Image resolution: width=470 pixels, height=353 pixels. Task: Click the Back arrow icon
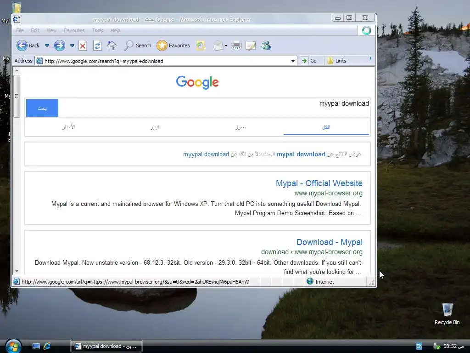22,46
